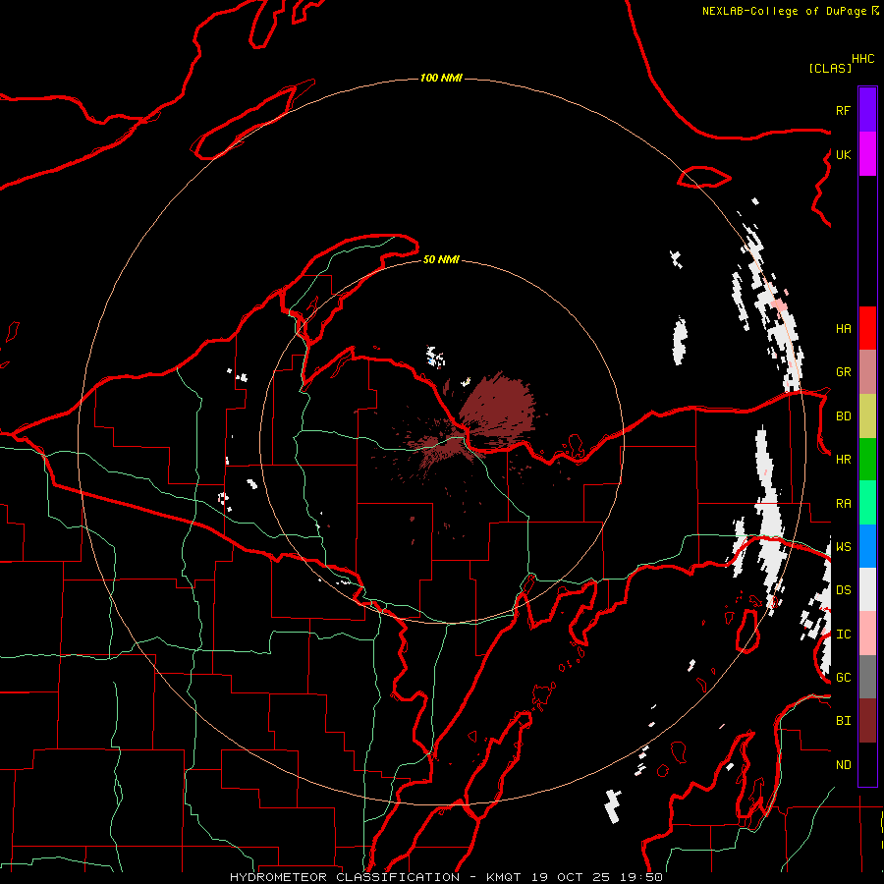Click the HR green legend color swatch

(867, 460)
